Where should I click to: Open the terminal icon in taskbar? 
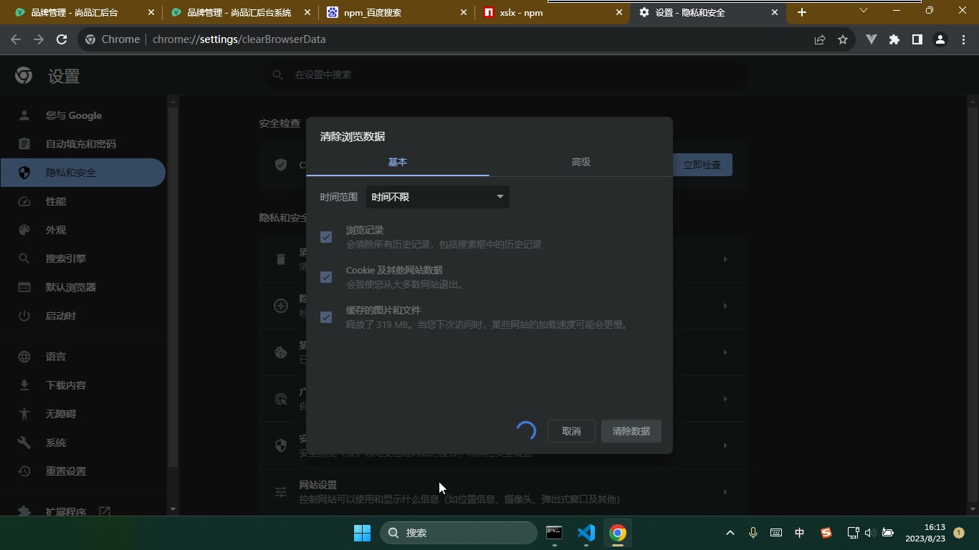tap(554, 533)
